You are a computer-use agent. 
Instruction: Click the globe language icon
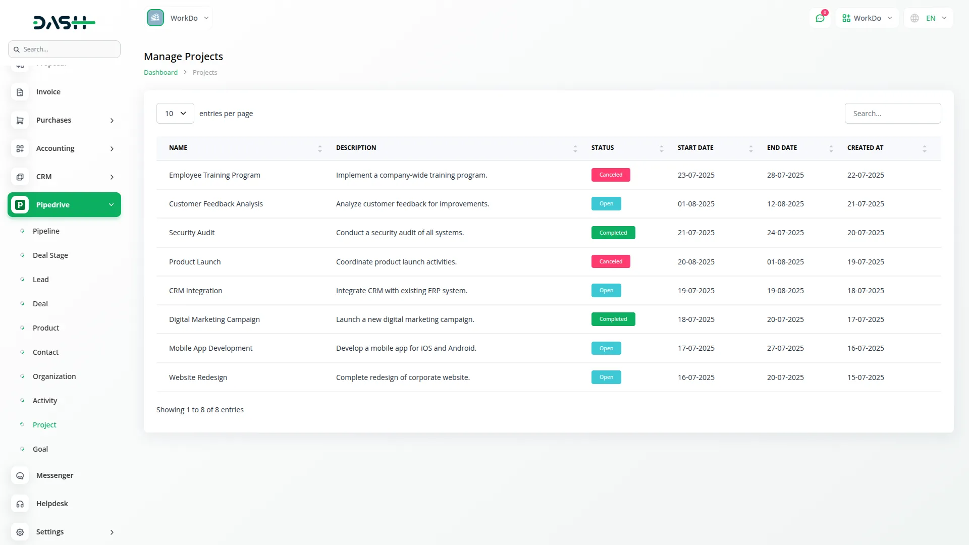point(914,18)
